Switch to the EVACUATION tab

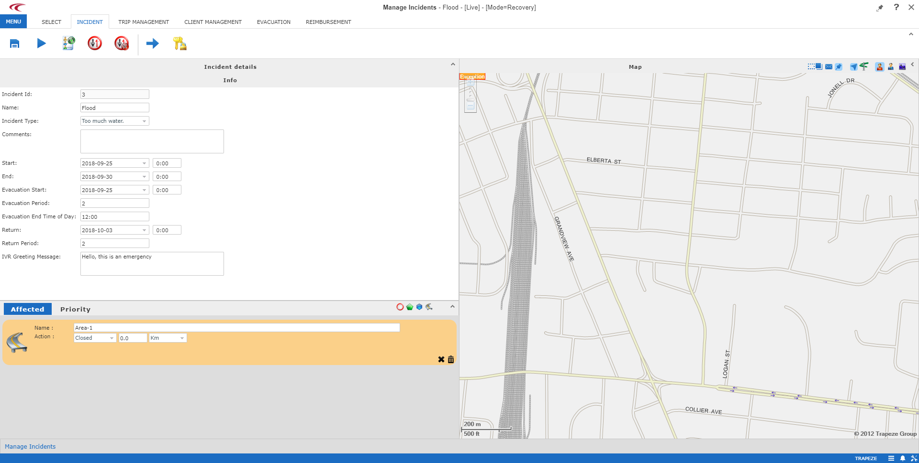tap(273, 22)
